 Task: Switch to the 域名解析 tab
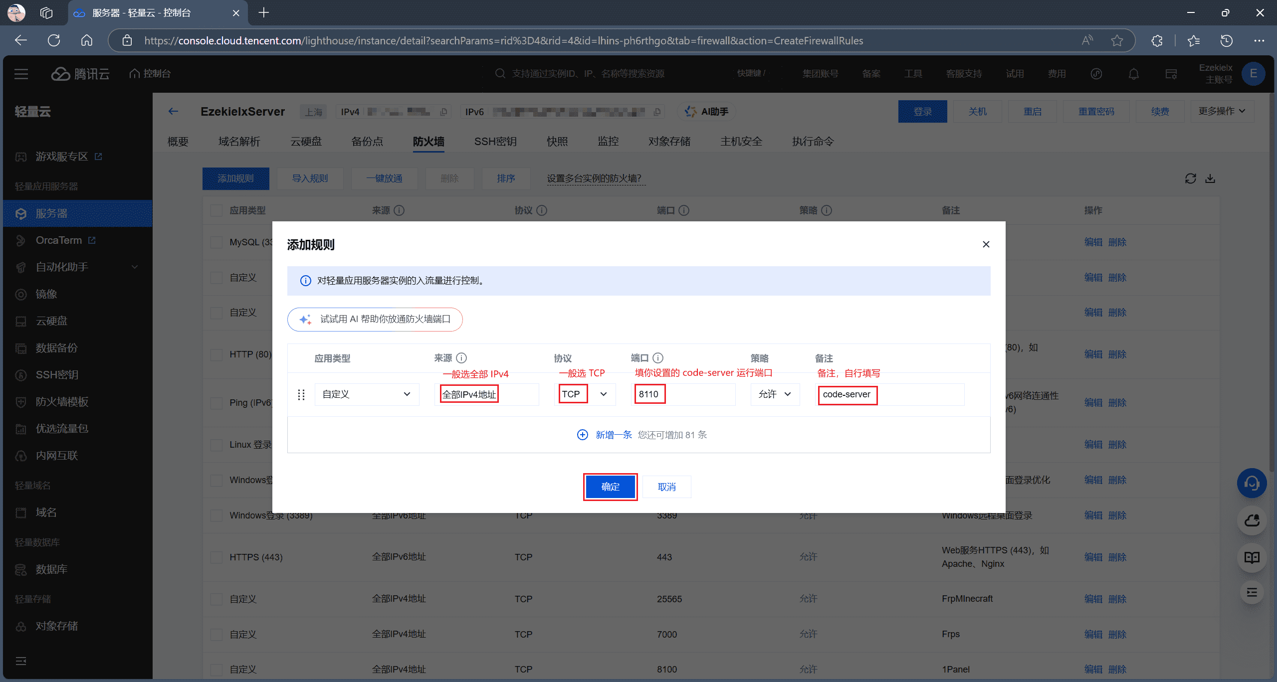(239, 142)
